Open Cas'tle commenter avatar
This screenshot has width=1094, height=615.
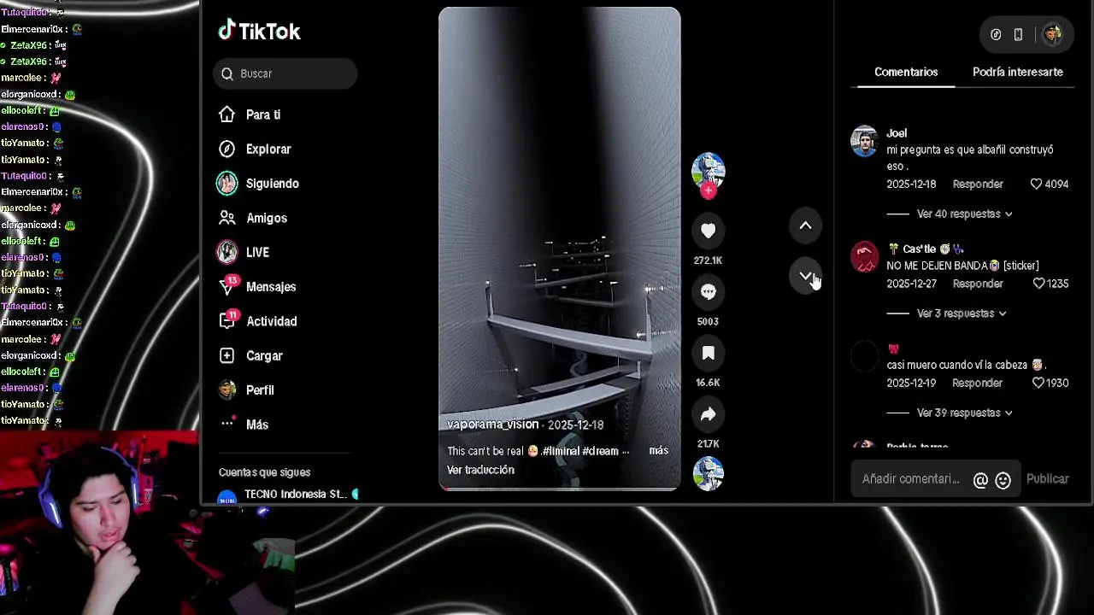click(864, 256)
